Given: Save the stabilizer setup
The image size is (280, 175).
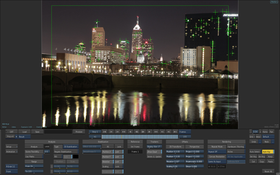Looking at the screenshot, I should (x=37, y=132).
